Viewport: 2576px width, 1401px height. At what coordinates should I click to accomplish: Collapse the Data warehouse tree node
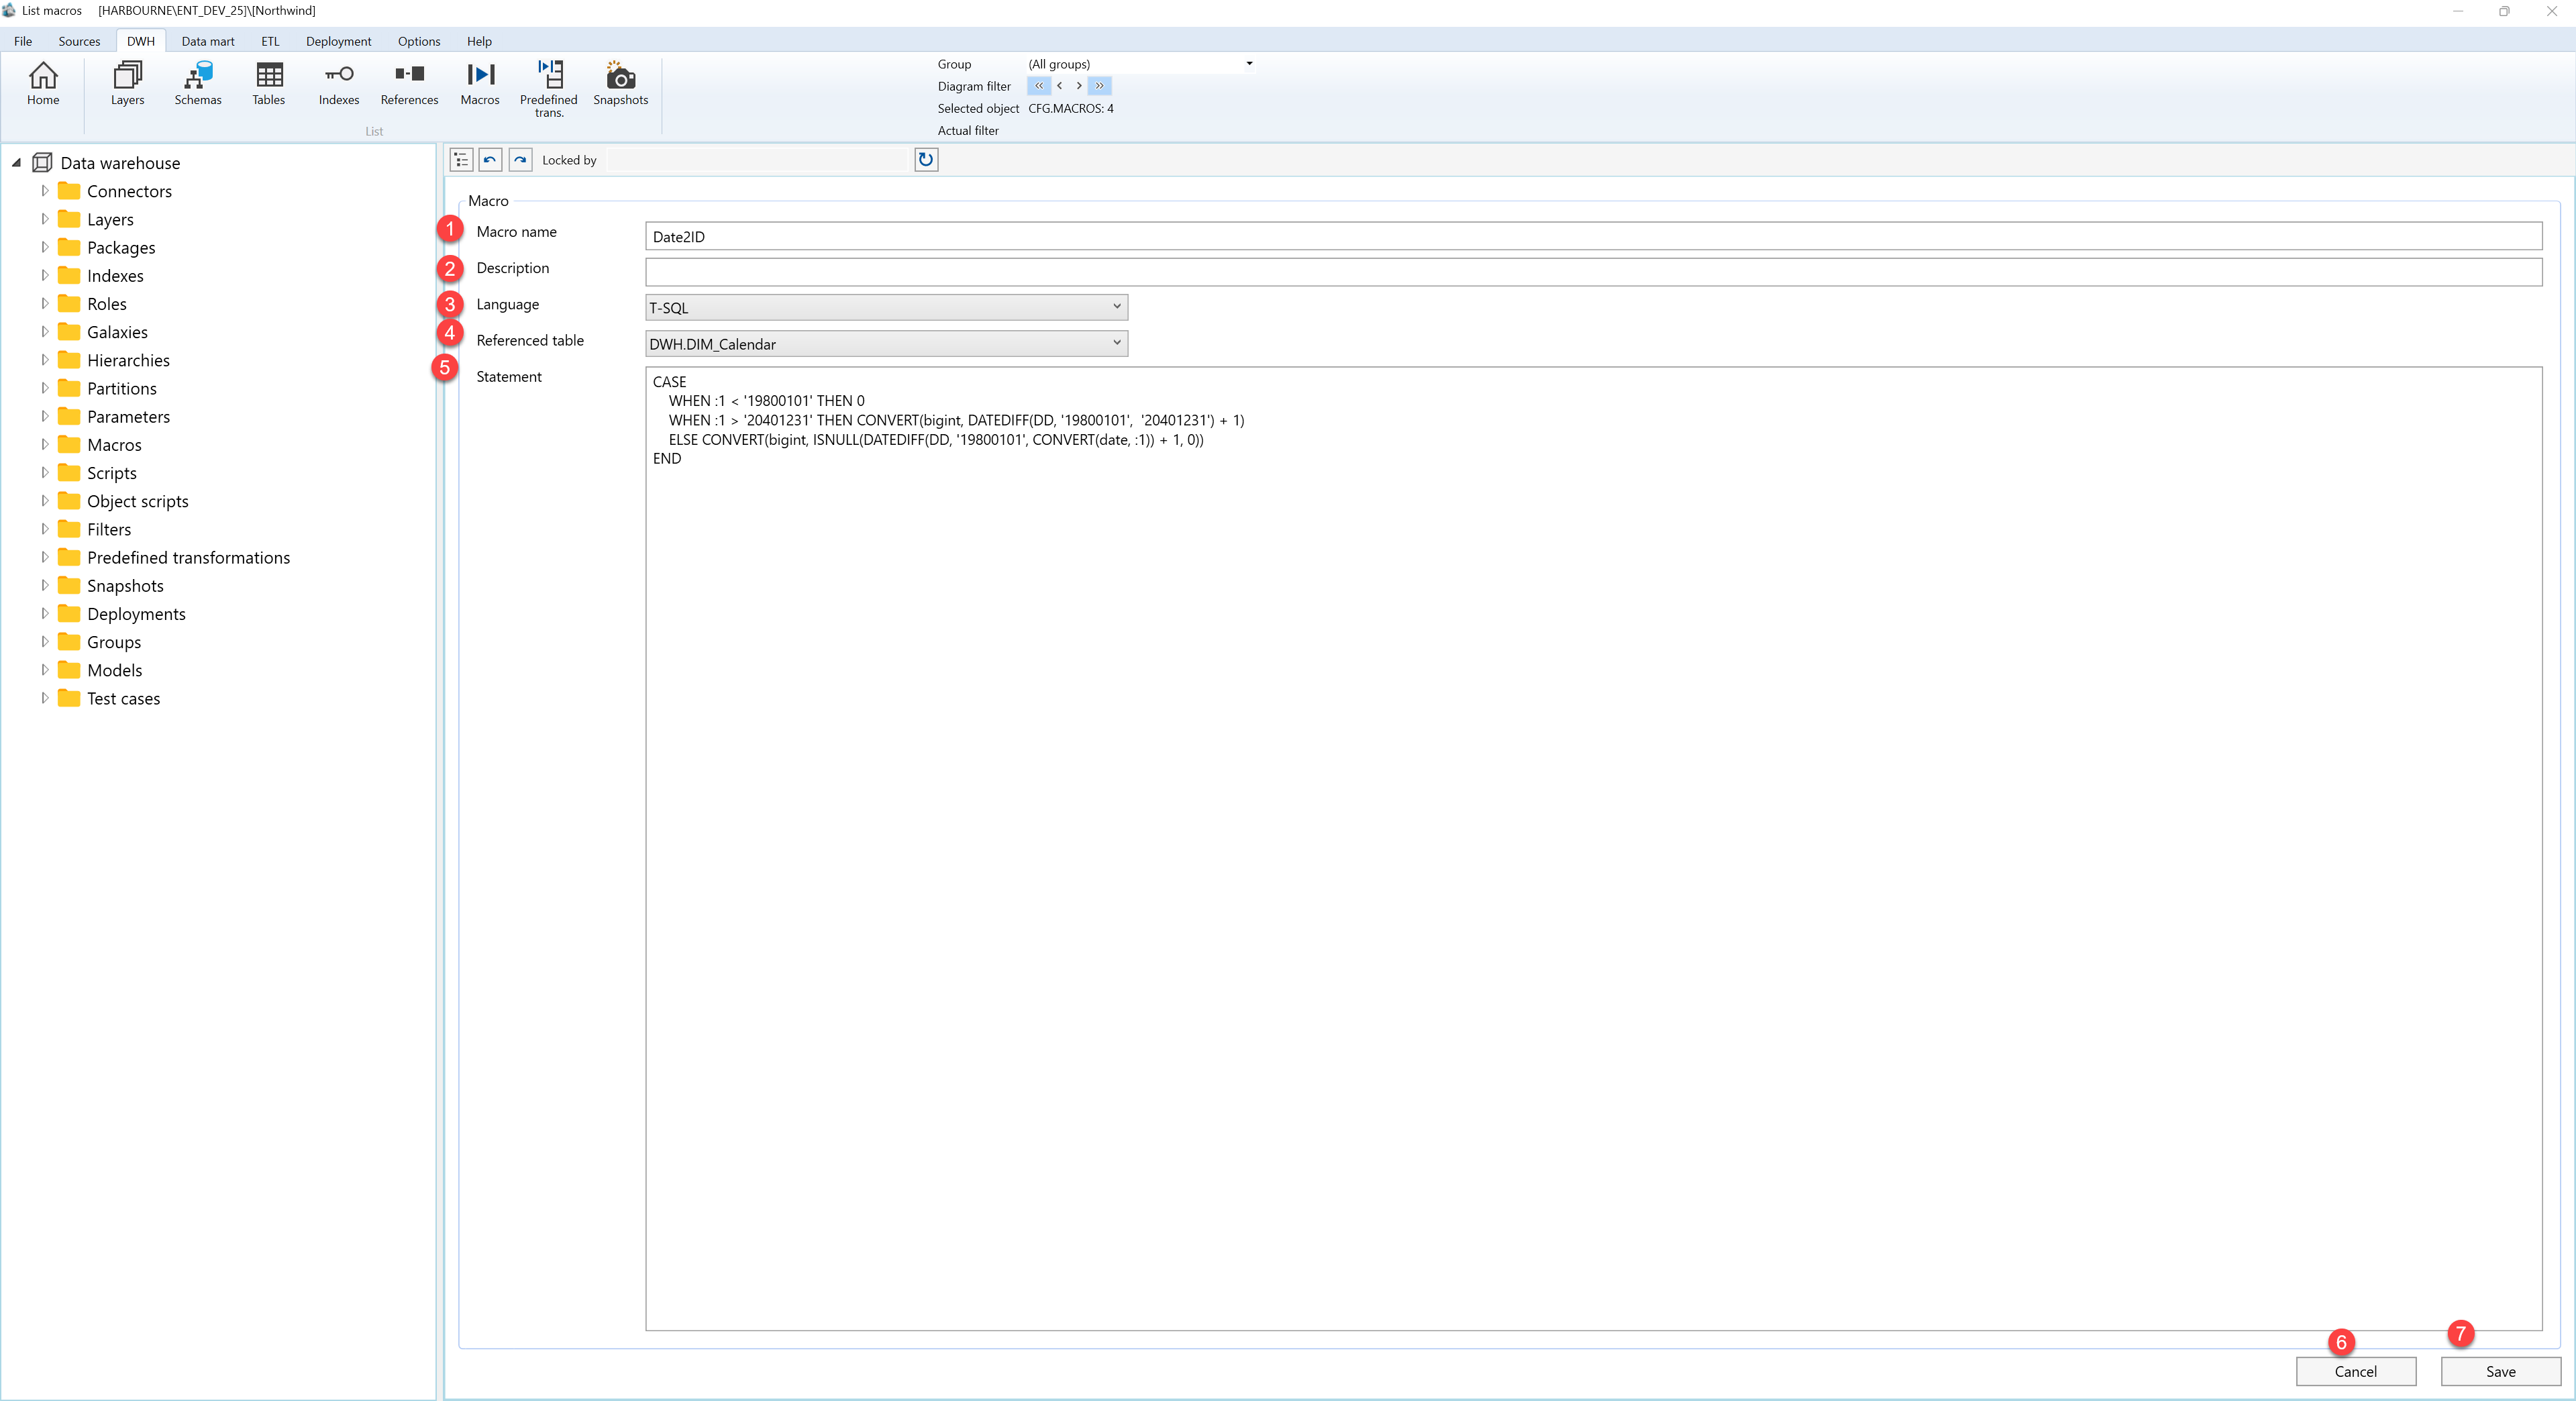point(16,162)
